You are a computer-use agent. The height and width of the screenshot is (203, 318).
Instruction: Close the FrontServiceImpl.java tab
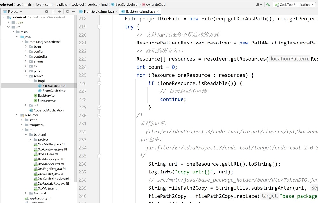[x=117, y=11]
